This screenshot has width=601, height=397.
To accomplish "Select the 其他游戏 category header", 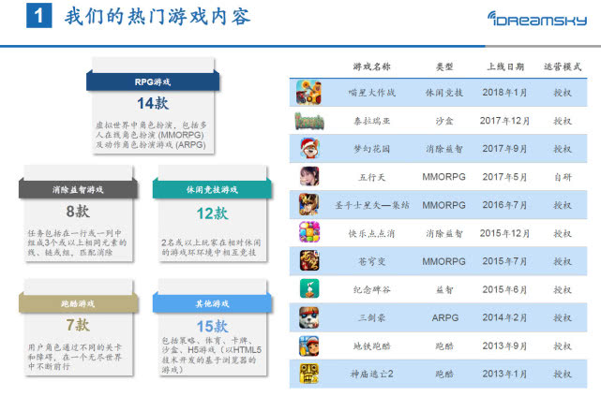I will 212,303.
